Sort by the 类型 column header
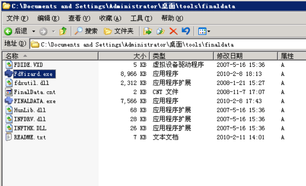This screenshot has height=186, width=306. coord(181,56)
